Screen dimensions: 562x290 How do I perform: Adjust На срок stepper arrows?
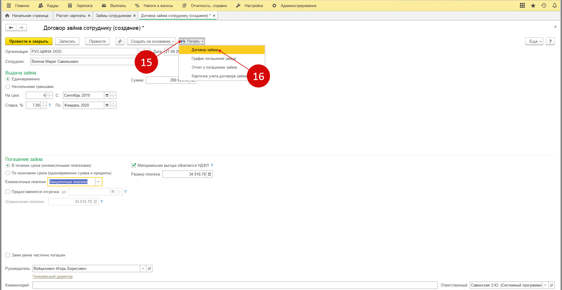[50, 95]
